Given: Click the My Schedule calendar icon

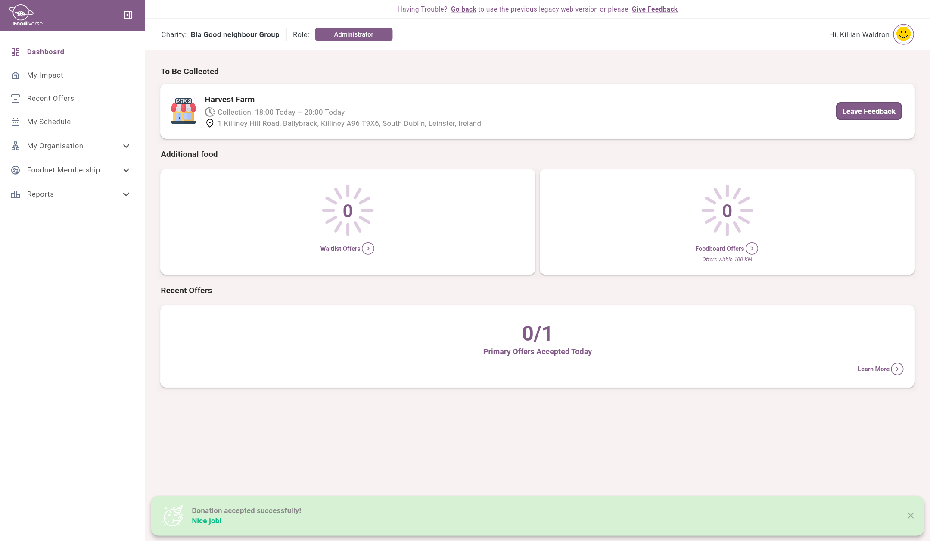Looking at the screenshot, I should [16, 122].
